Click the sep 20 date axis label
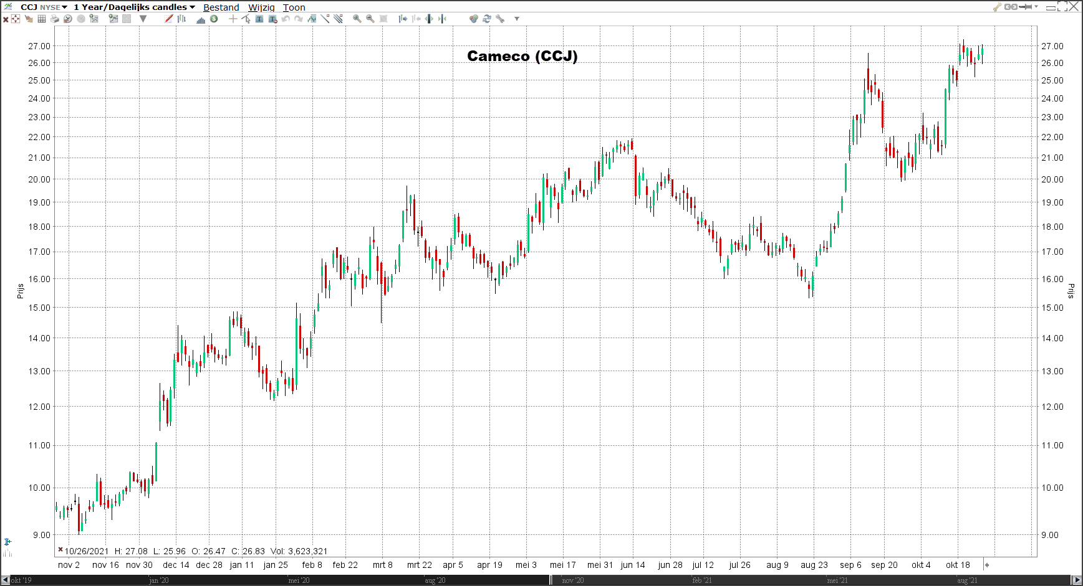1083x586 pixels. click(x=884, y=565)
